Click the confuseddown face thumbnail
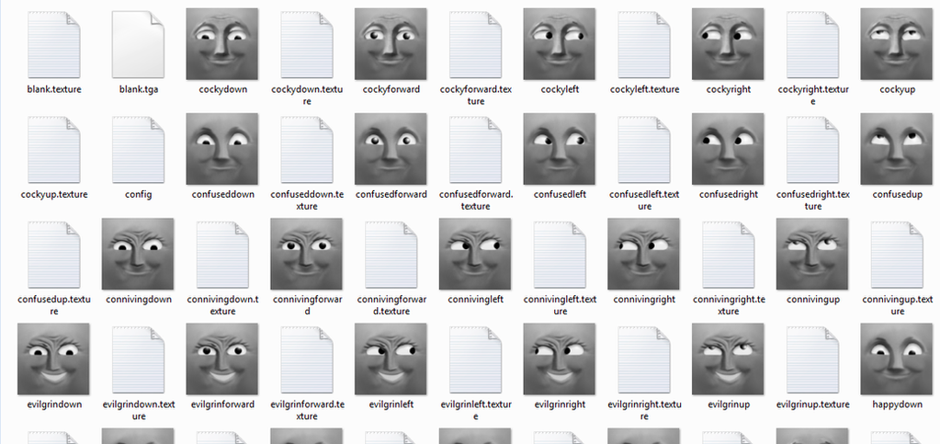Image resolution: width=940 pixels, height=444 pixels. click(221, 149)
